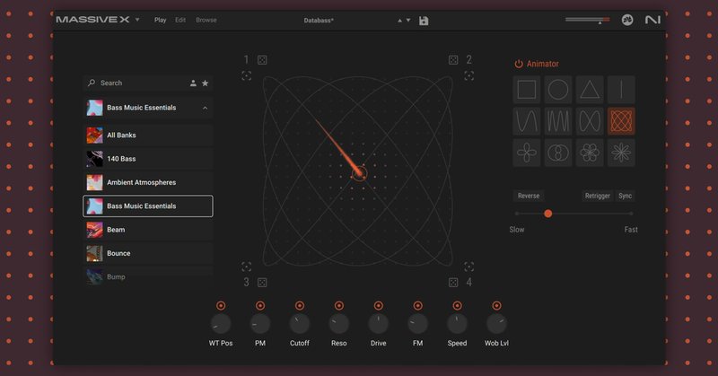Click the Bump bank thumbnail

95,276
